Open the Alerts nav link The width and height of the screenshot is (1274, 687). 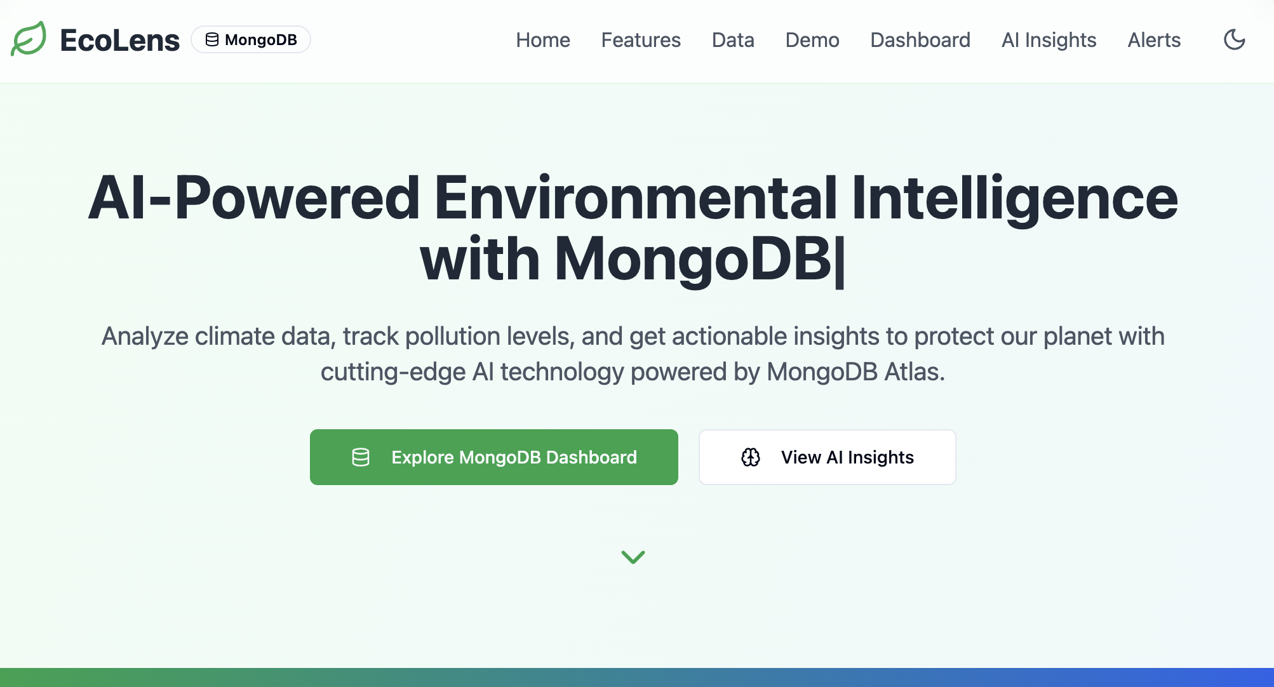1153,40
